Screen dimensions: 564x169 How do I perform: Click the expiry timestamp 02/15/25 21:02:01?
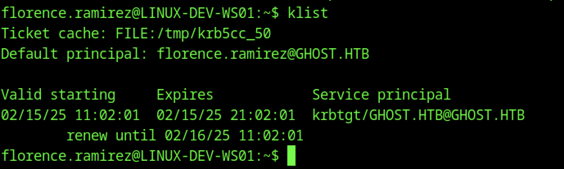pos(226,115)
